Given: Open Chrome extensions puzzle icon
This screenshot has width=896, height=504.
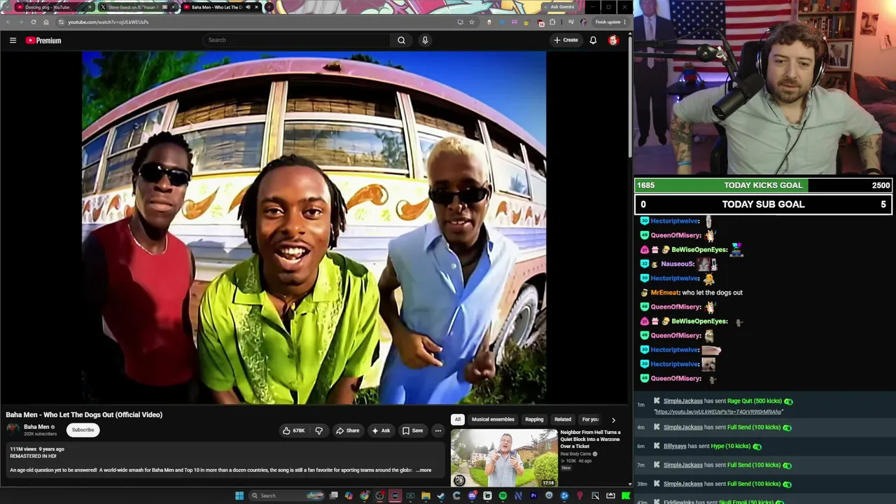Looking at the screenshot, I should click(552, 22).
